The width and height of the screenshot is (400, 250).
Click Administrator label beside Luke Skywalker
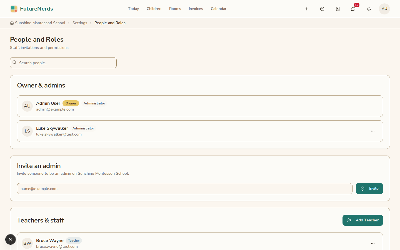point(83,128)
